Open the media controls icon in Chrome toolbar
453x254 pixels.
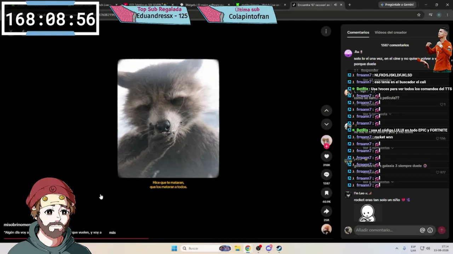[x=430, y=15]
